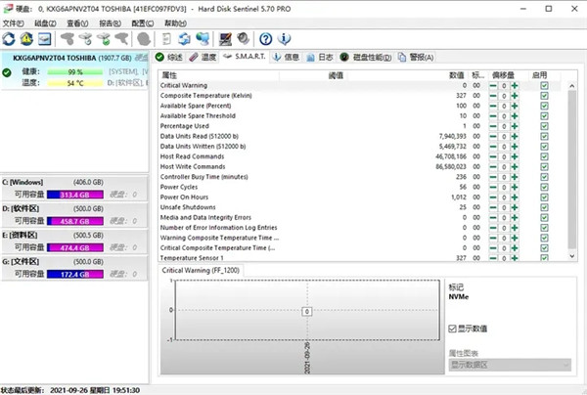The height and width of the screenshot is (395, 587).
Task: Toggle enable checkbox for Power Cycles
Action: click(x=544, y=187)
